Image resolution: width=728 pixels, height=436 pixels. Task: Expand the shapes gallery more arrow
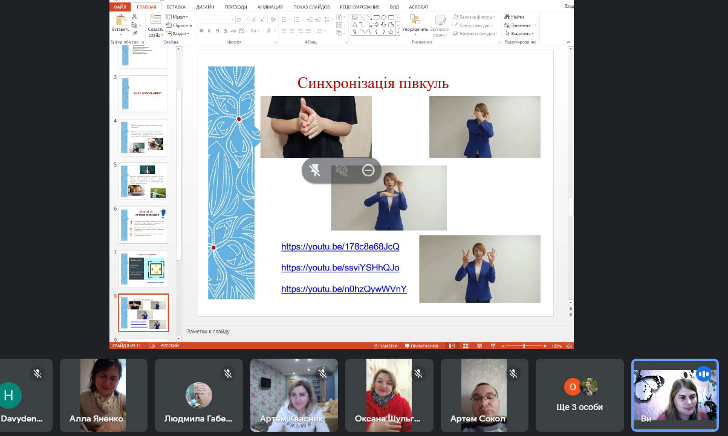click(399, 33)
